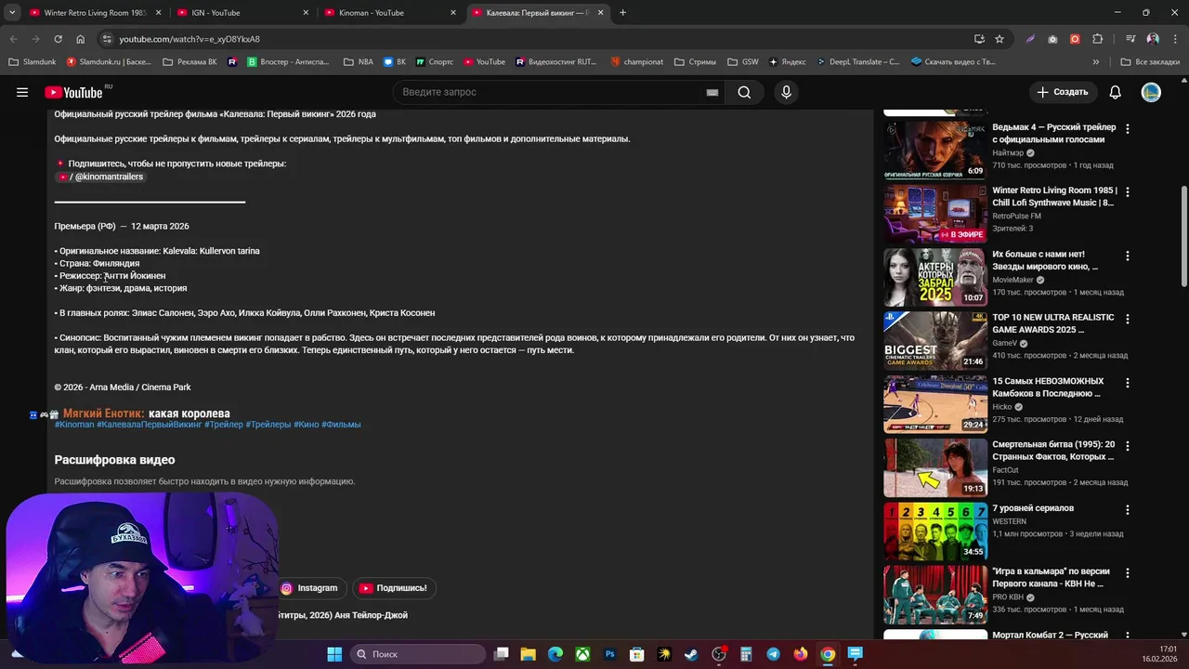The image size is (1189, 669).
Task: Open Microsoft Edge from taskbar
Action: 555,654
